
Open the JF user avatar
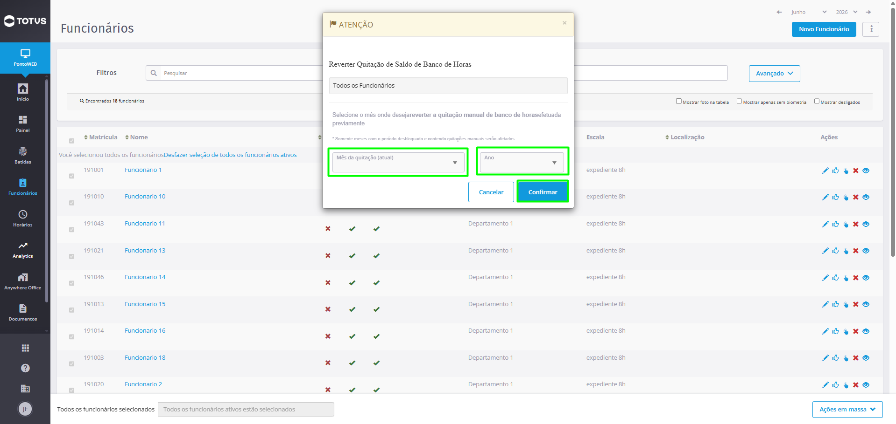click(25, 409)
